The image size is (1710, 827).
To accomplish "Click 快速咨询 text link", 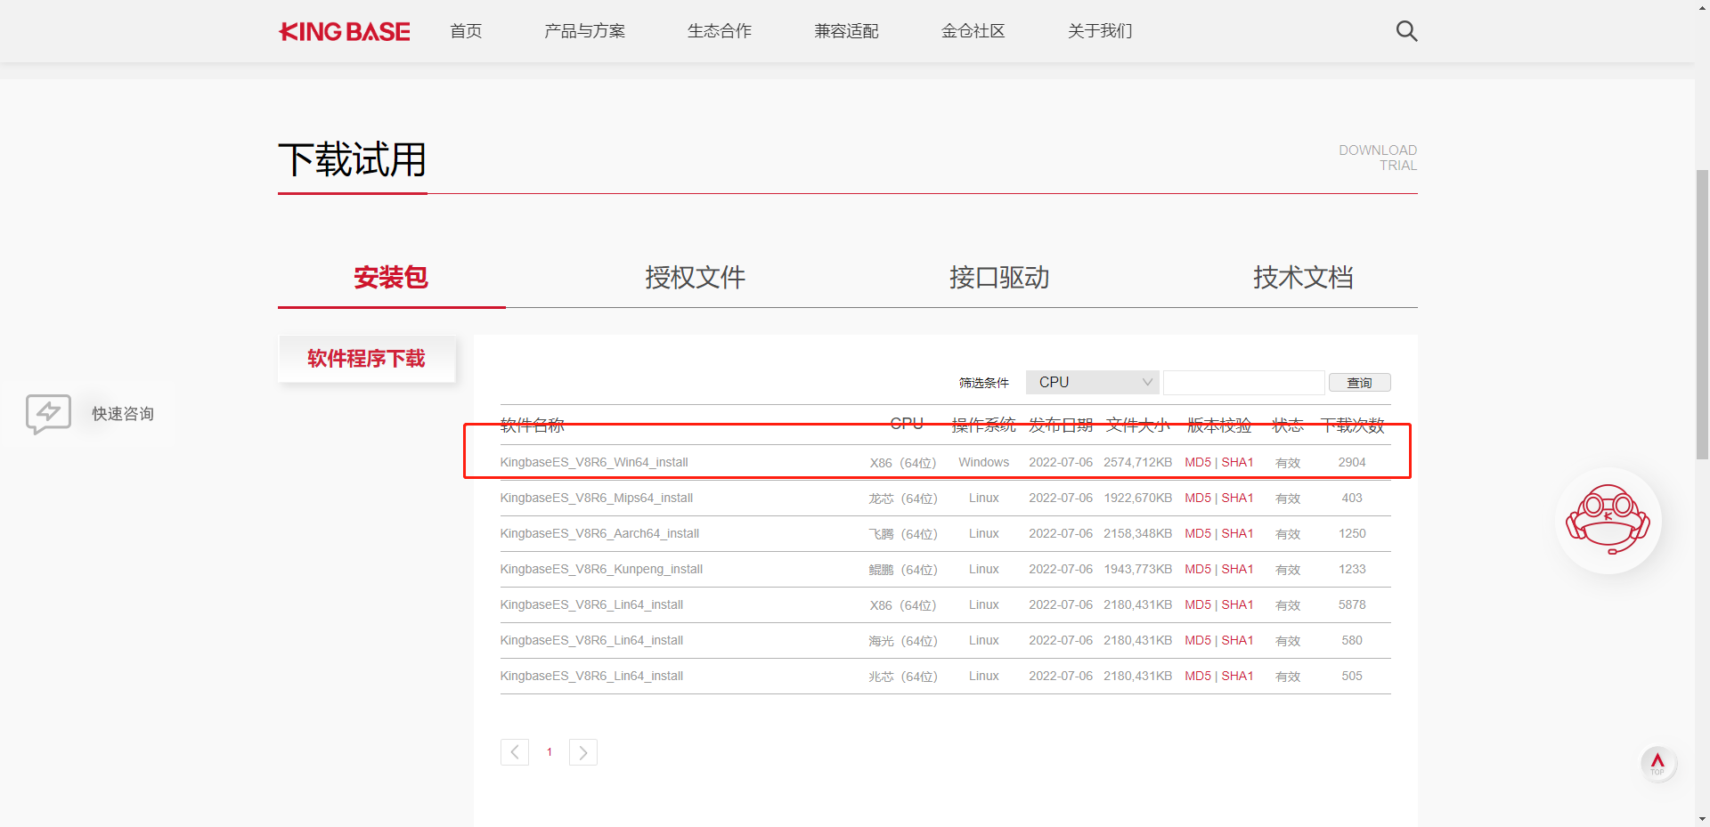I will [123, 414].
